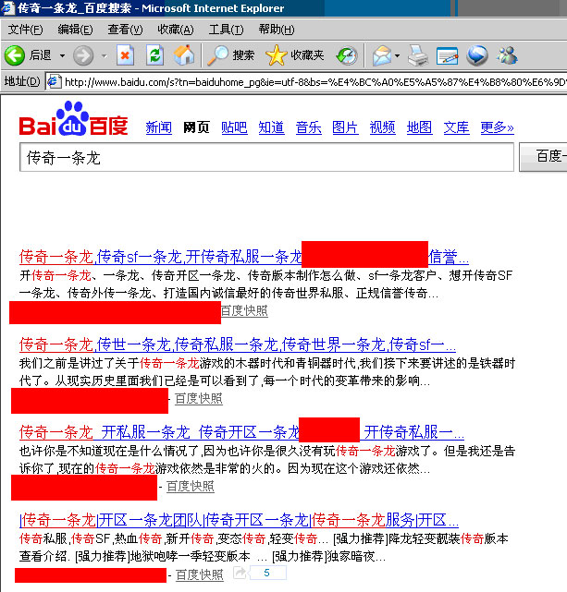The height and width of the screenshot is (592, 567).
Task: Click the Forward arrow button
Action: point(82,55)
